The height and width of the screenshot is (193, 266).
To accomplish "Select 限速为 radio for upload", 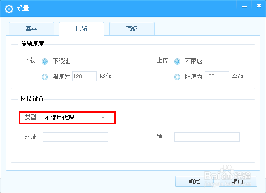I will (177, 77).
